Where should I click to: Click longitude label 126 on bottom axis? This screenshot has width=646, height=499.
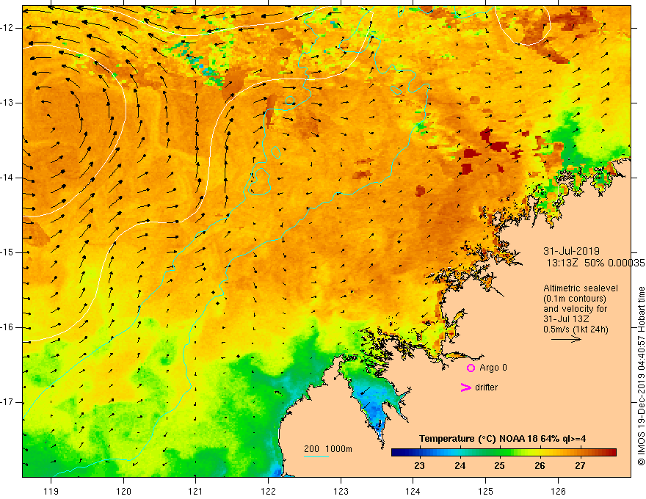558,491
